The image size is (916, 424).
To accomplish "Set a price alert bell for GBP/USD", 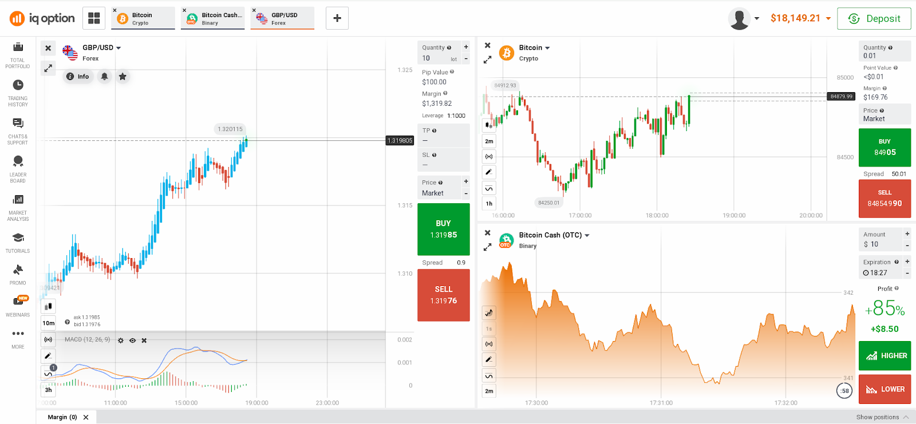I will point(104,76).
